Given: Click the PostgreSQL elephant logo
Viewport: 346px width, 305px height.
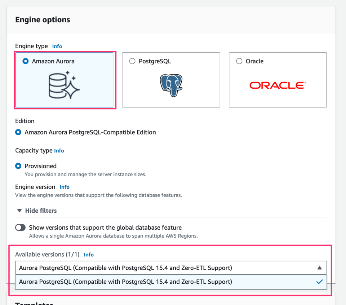Looking at the screenshot, I should click(171, 85).
